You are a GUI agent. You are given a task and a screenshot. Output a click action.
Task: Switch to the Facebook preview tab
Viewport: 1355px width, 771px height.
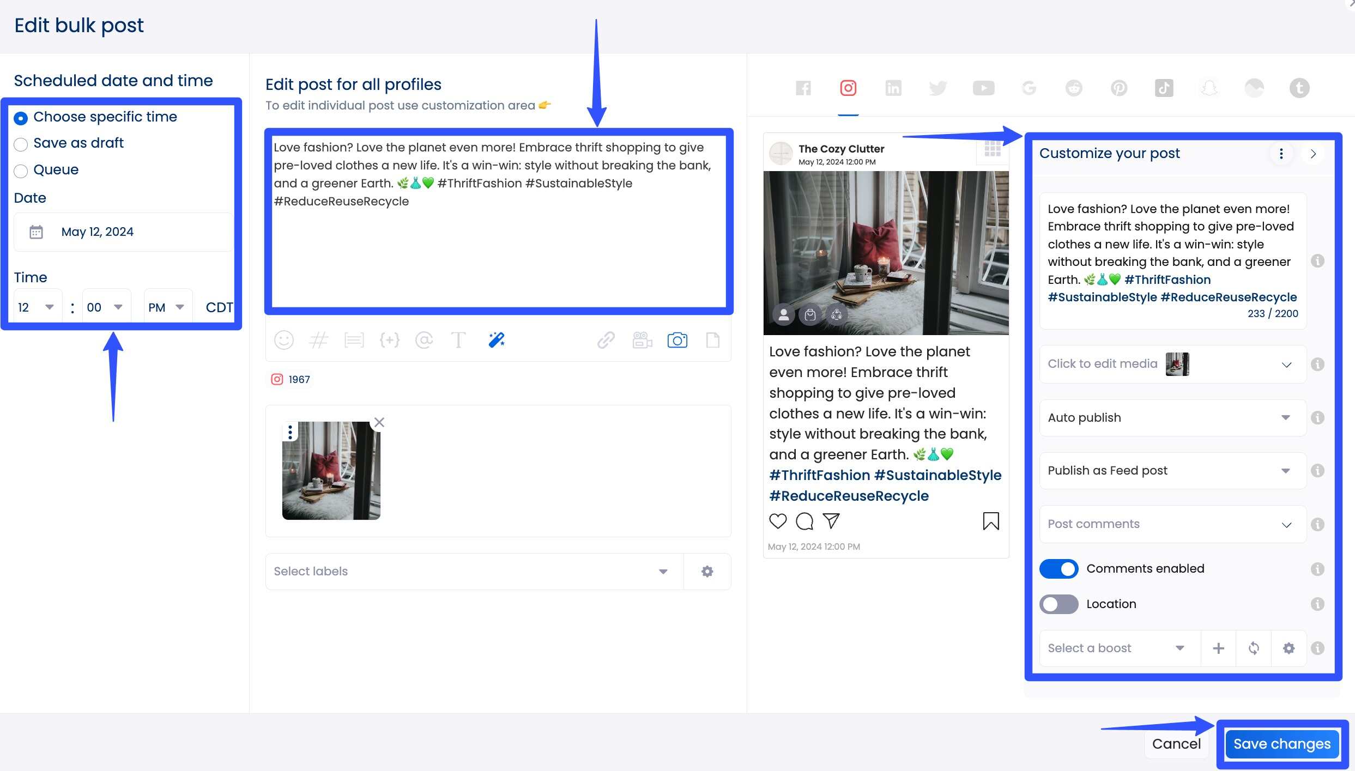click(802, 88)
